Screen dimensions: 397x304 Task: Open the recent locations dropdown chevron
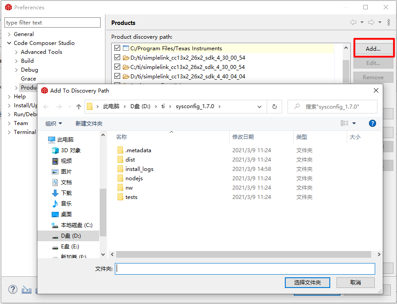[69, 107]
